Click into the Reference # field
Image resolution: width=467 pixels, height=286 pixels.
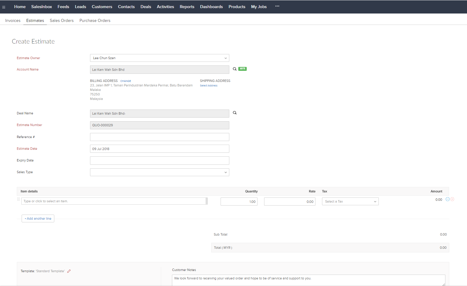pyautogui.click(x=159, y=137)
